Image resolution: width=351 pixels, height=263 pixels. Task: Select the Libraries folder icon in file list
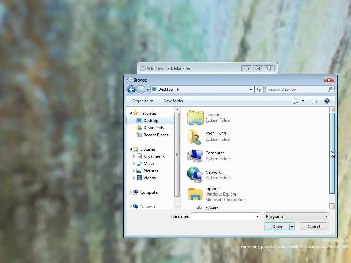coord(195,117)
